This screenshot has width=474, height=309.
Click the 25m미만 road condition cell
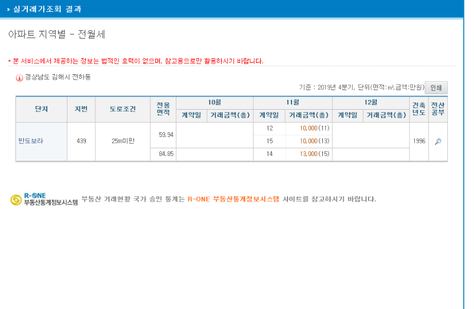pyautogui.click(x=123, y=141)
